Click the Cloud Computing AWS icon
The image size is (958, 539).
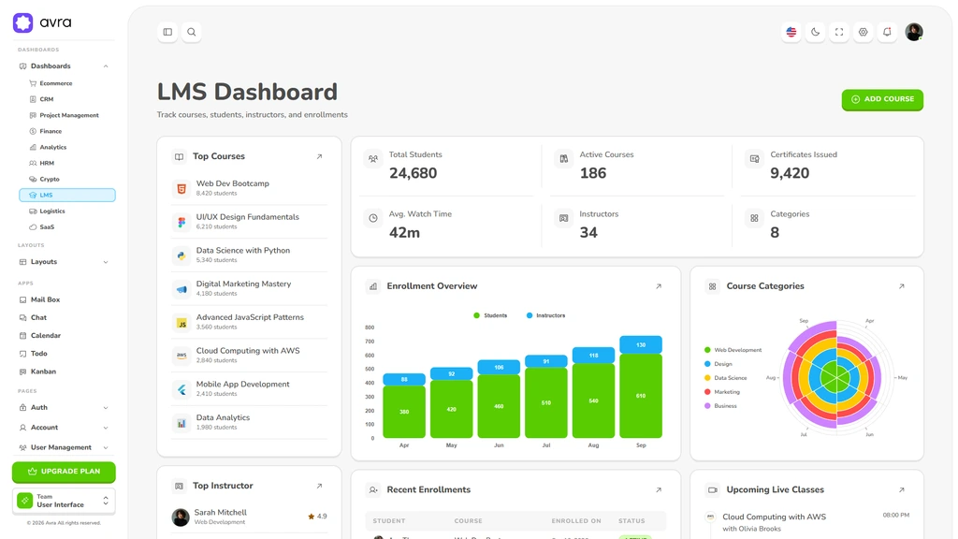(x=181, y=356)
